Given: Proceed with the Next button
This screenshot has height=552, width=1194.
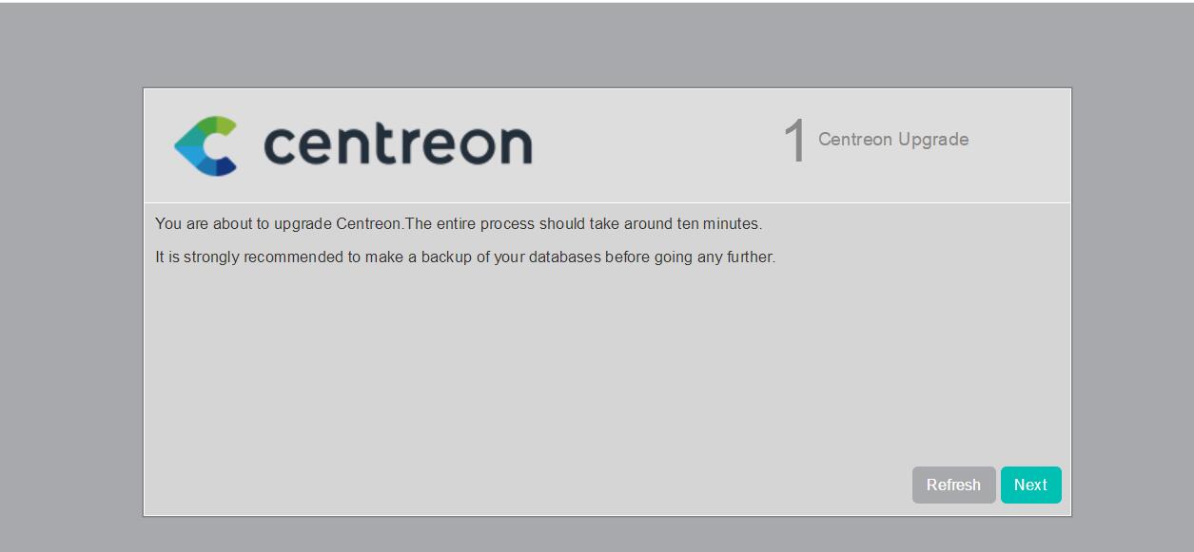Looking at the screenshot, I should [x=1030, y=485].
